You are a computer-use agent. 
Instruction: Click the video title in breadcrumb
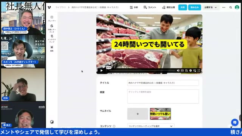[95, 7]
